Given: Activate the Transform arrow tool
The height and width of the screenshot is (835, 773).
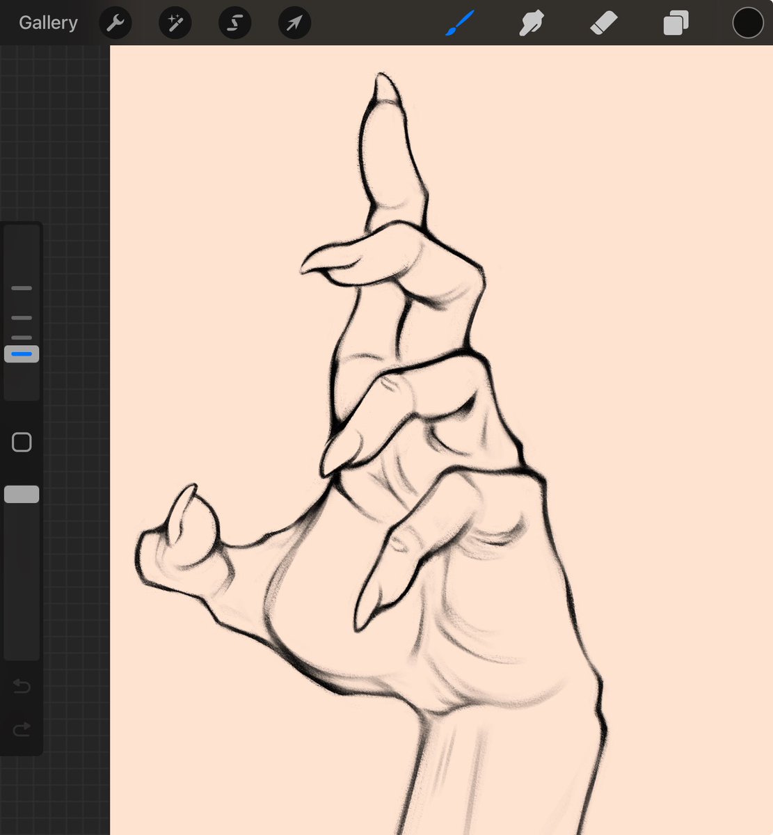Looking at the screenshot, I should [x=294, y=22].
